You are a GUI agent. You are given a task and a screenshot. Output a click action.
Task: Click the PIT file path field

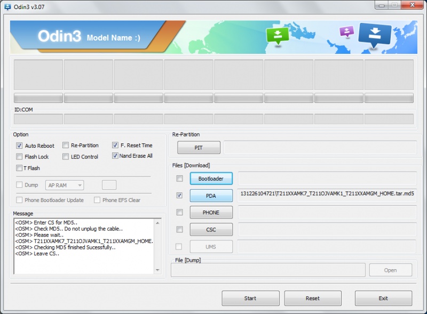[x=320, y=148]
